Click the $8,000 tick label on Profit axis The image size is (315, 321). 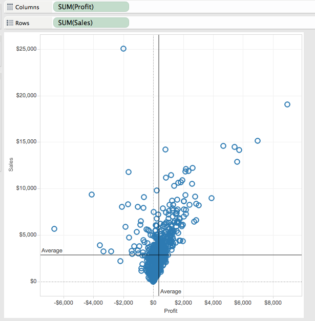point(272,303)
